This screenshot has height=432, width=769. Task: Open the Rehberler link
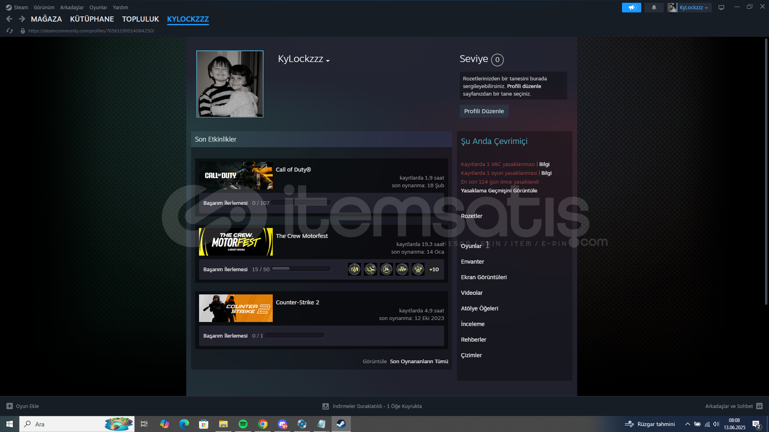coord(473,340)
